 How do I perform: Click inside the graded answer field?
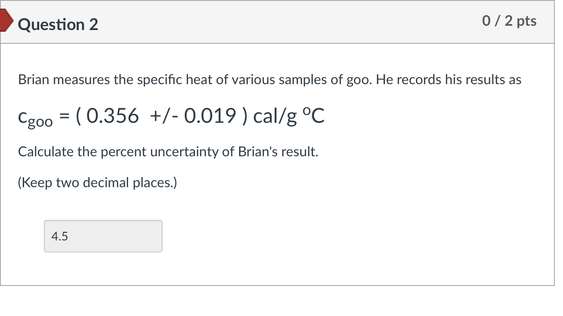[x=103, y=236]
